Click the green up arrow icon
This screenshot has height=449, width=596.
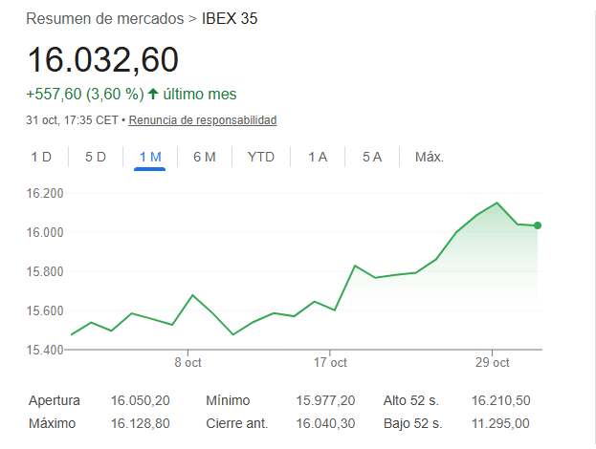click(153, 94)
